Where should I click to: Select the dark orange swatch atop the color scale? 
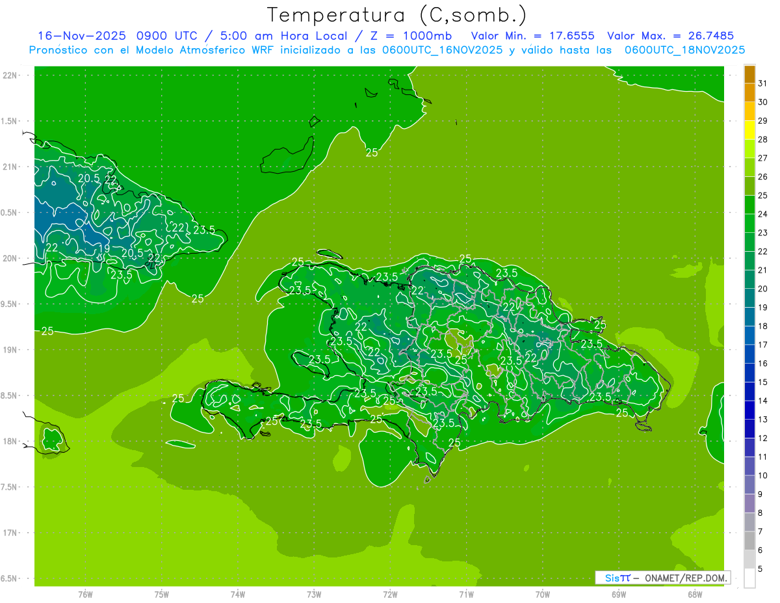tap(749, 74)
